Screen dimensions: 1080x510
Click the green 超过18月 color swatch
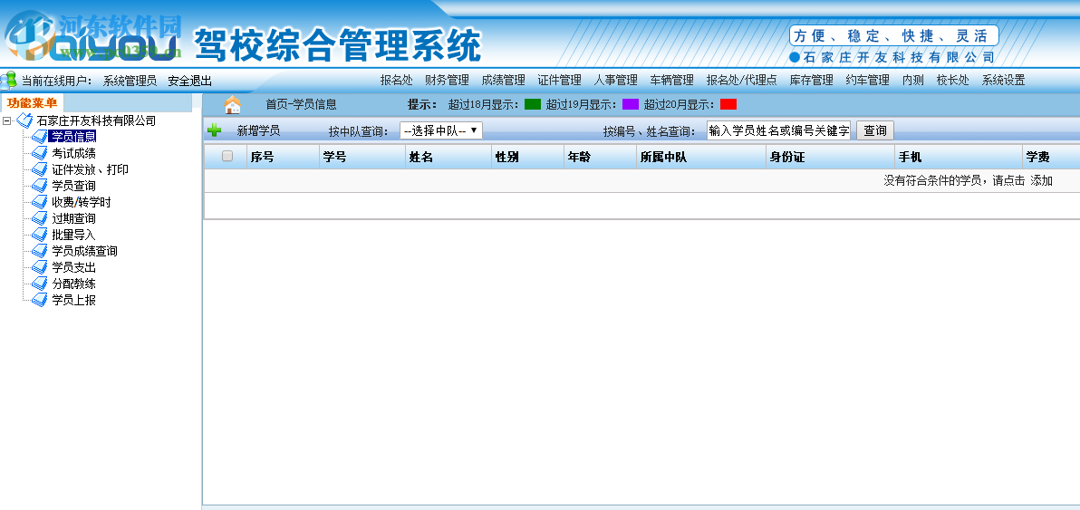533,104
